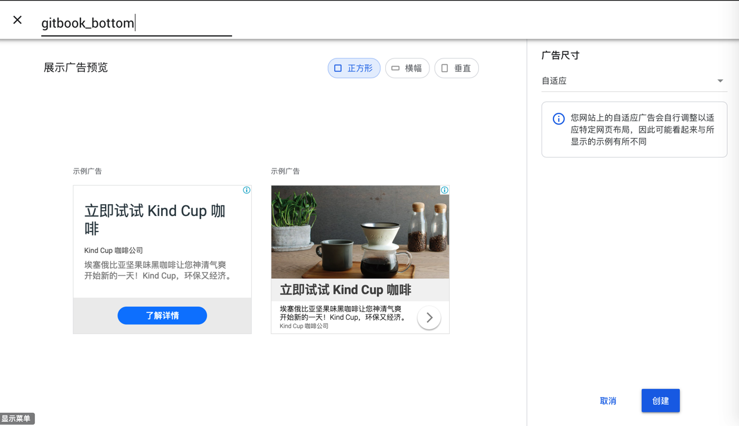Click the info icon on text ad preview
The image size is (739, 426).
pyautogui.click(x=246, y=190)
